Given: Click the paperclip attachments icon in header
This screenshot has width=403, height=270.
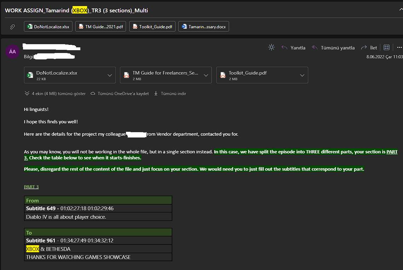Looking at the screenshot, I should pos(12,27).
